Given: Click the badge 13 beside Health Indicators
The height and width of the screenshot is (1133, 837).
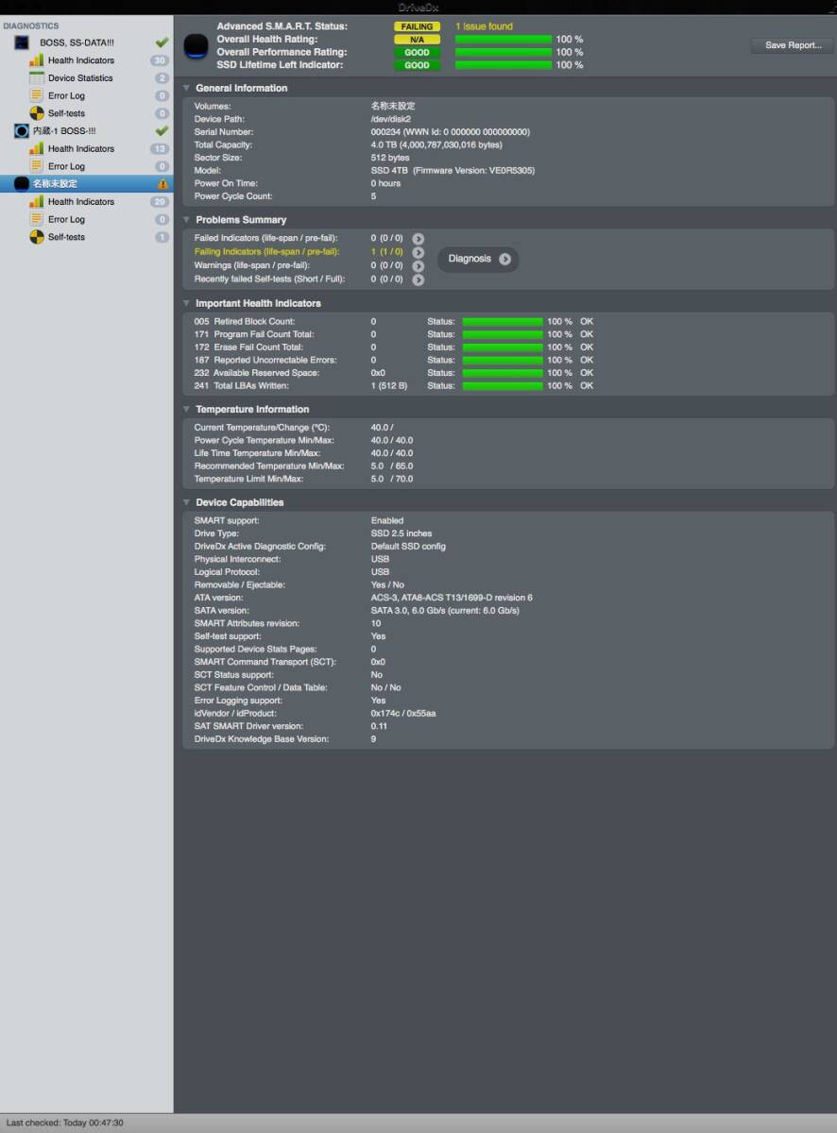Looking at the screenshot, I should pyautogui.click(x=160, y=148).
